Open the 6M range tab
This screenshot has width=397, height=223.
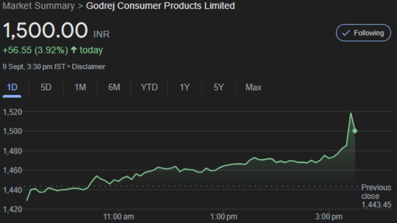coord(114,88)
